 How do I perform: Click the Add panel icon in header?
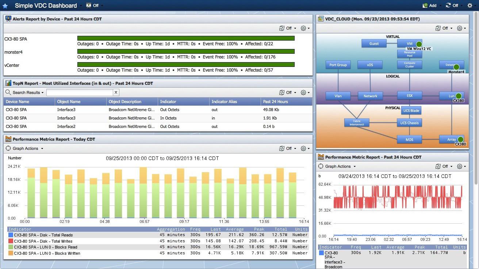[x=425, y=5]
